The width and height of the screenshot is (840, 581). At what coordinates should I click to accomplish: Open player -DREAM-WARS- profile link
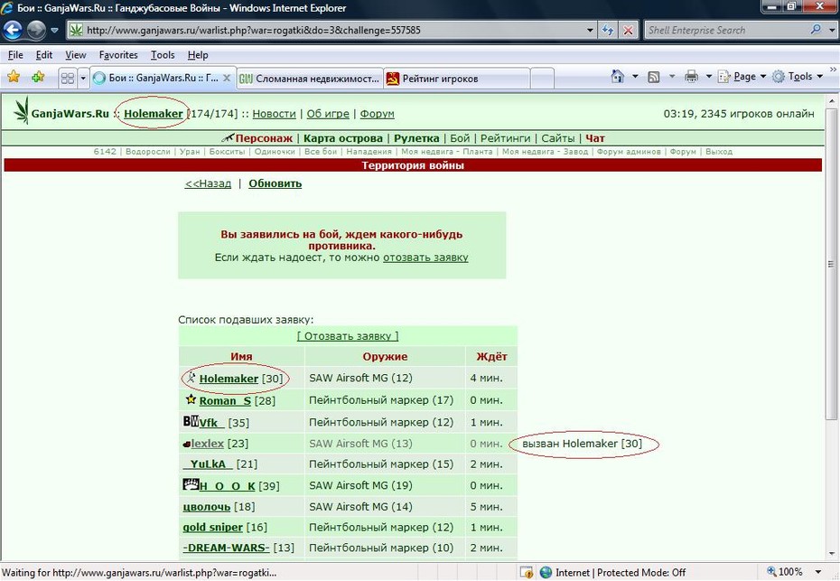tap(226, 548)
